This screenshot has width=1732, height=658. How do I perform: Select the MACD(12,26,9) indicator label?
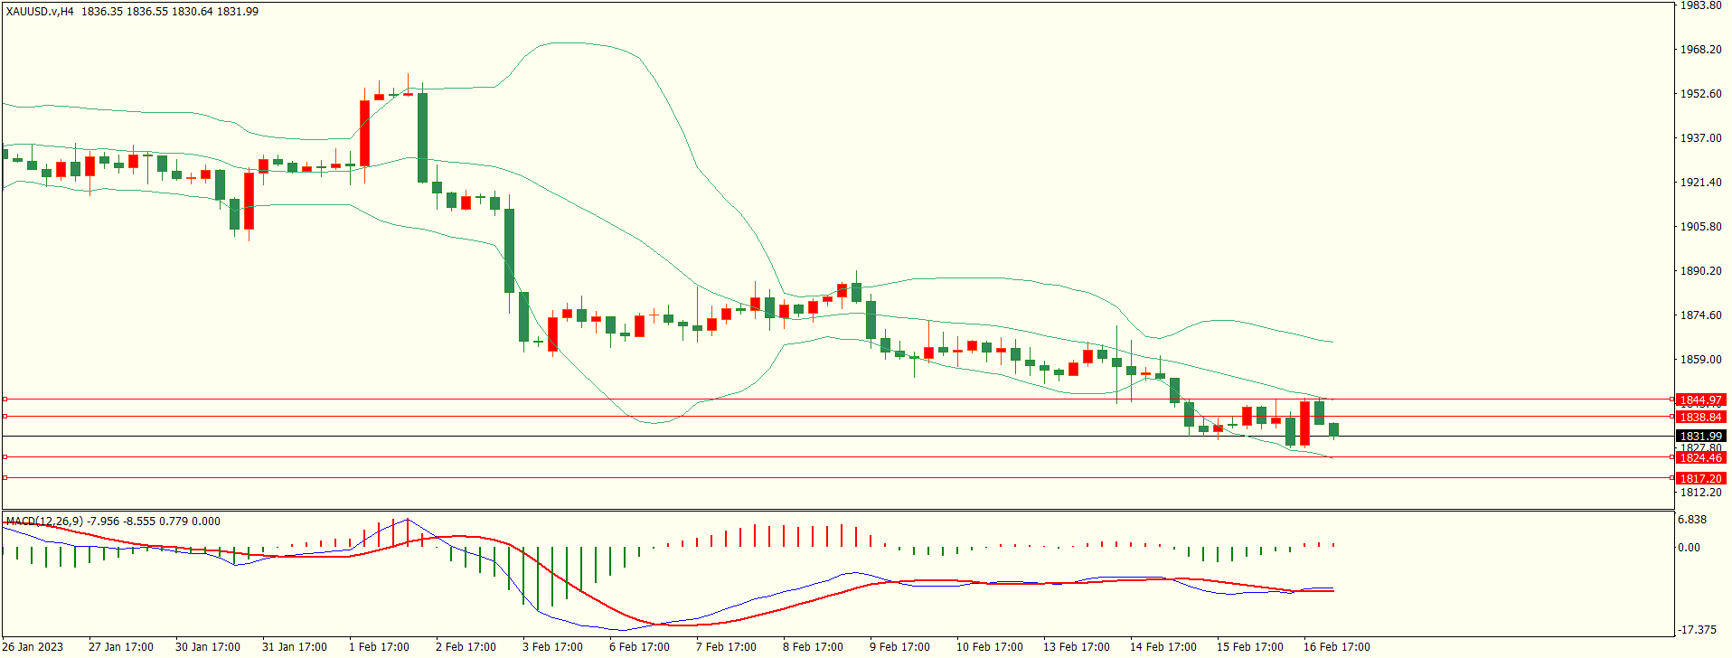(43, 521)
